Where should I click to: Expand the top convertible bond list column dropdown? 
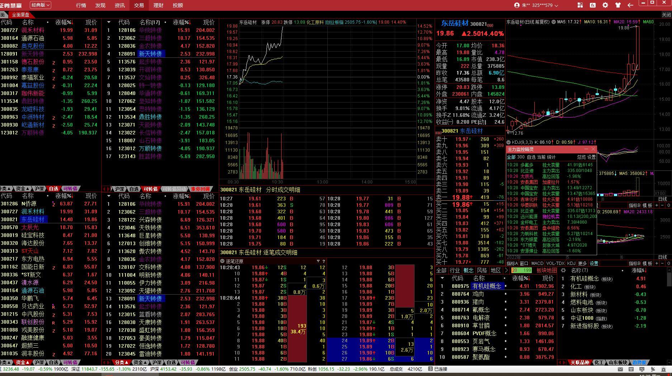[109, 22]
